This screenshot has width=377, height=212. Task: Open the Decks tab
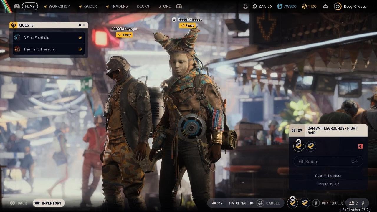143,6
